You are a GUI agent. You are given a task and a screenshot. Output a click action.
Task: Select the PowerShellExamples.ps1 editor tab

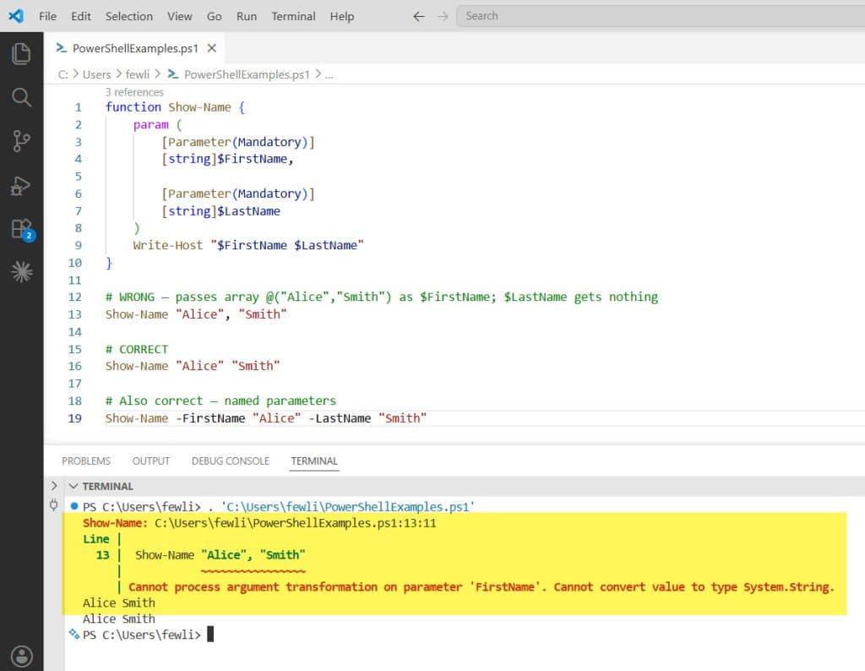(134, 48)
